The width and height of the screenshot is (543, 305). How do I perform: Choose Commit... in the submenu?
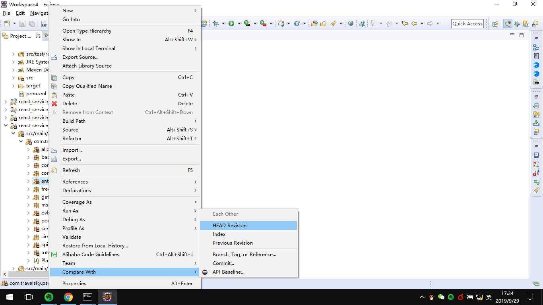[x=248, y=263]
